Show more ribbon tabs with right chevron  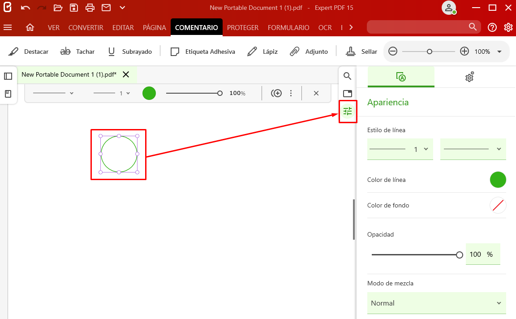coord(351,27)
